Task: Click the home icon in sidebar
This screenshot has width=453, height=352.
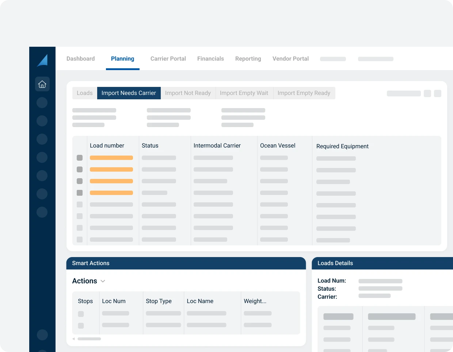Action: coord(42,84)
